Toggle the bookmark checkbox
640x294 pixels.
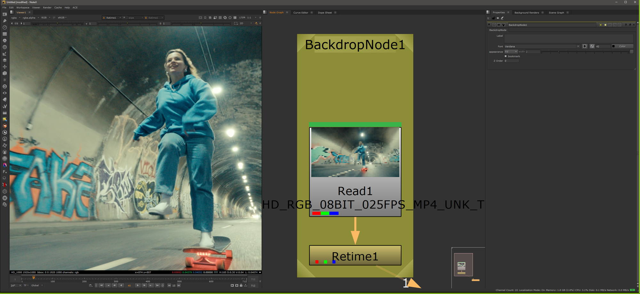point(506,56)
